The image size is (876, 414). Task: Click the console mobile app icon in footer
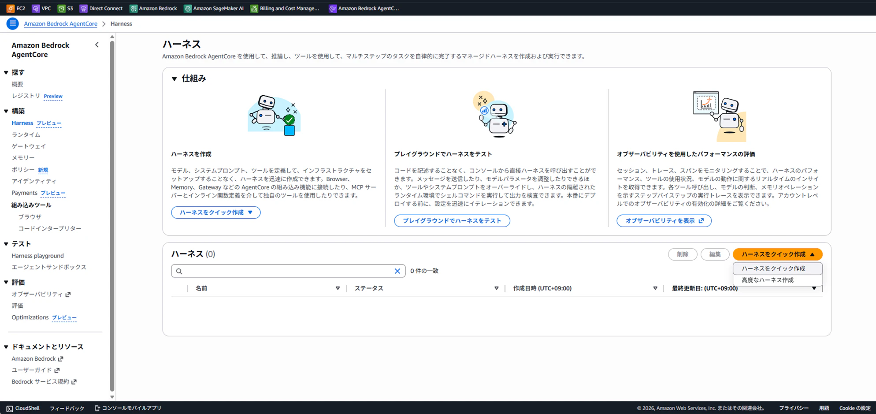point(97,408)
